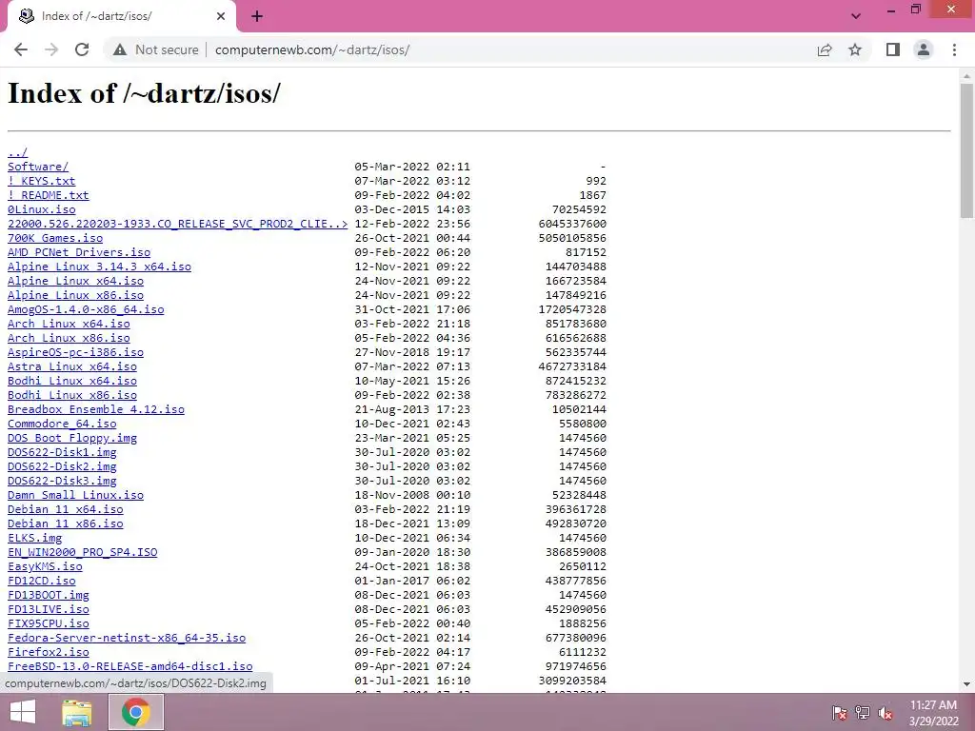Open the Windows Start button
The height and width of the screenshot is (731, 975).
[x=23, y=712]
